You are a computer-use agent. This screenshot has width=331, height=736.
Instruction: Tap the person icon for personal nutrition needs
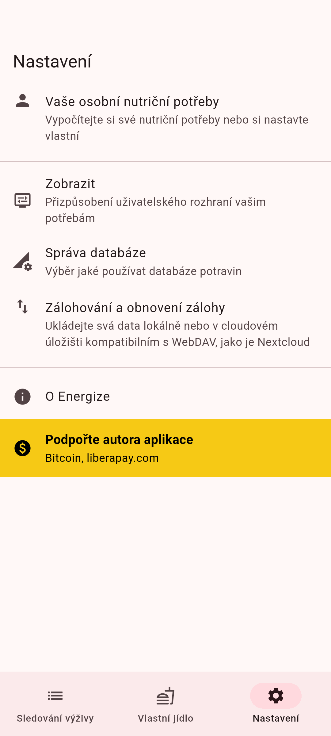22,101
